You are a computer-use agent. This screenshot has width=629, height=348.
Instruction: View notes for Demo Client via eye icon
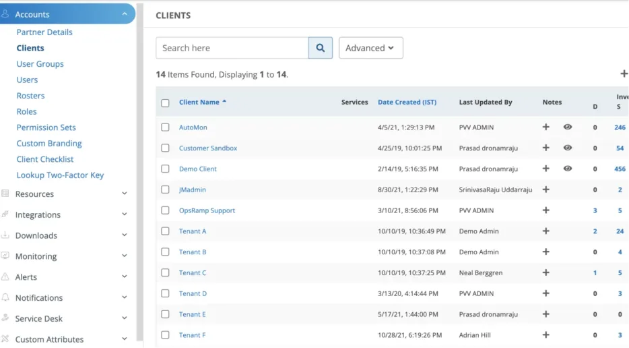(567, 169)
